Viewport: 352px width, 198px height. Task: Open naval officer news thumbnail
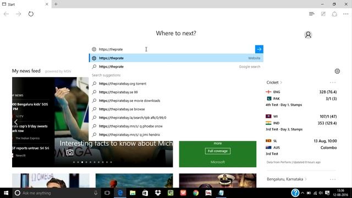(218, 180)
